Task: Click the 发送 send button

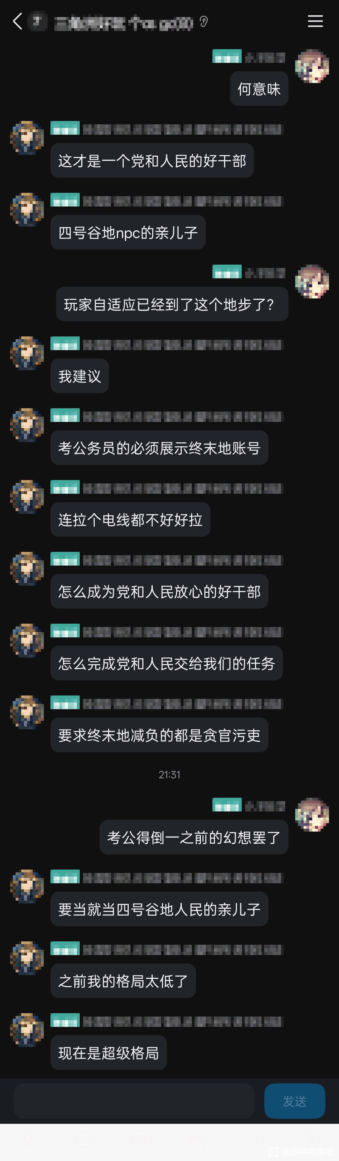Action: coord(294,1101)
